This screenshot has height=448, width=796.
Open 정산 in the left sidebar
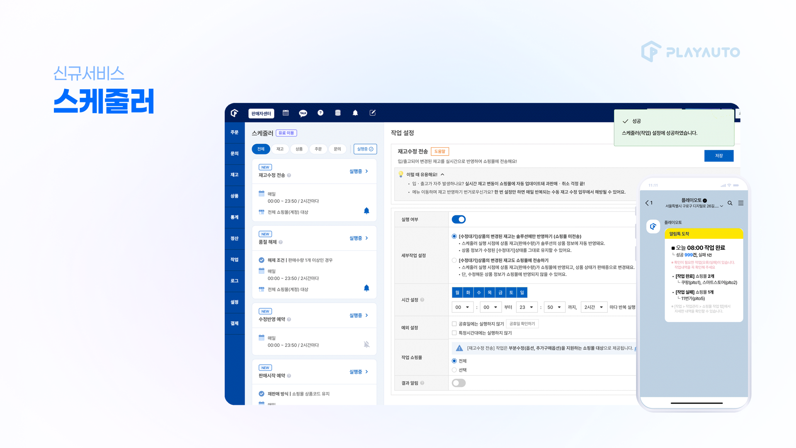tap(235, 239)
